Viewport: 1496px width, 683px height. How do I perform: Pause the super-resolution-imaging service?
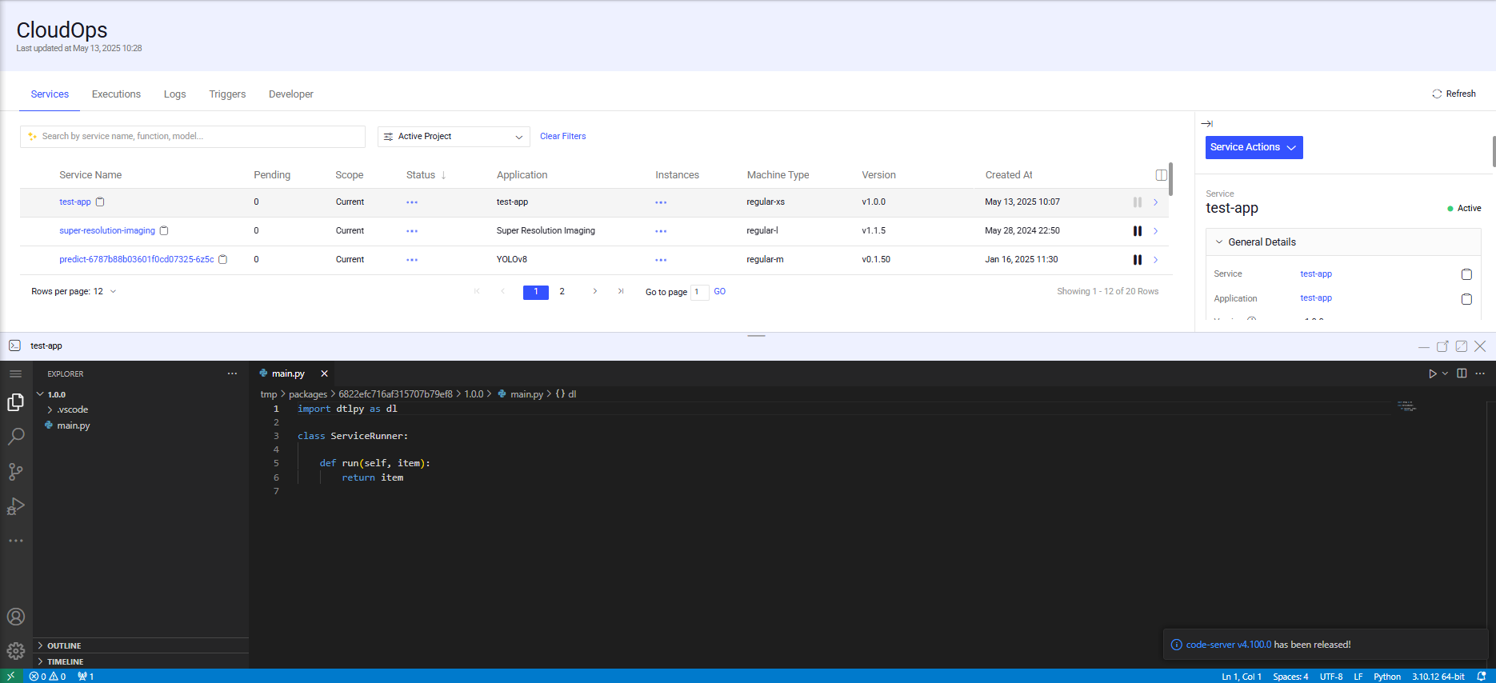point(1137,231)
